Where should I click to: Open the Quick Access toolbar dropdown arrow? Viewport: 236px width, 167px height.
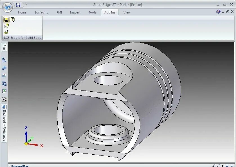[x=26, y=4]
